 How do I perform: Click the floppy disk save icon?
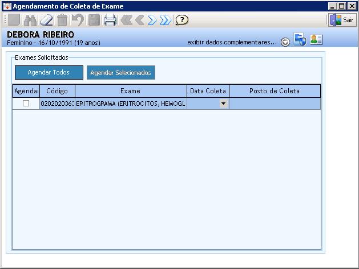point(94,20)
